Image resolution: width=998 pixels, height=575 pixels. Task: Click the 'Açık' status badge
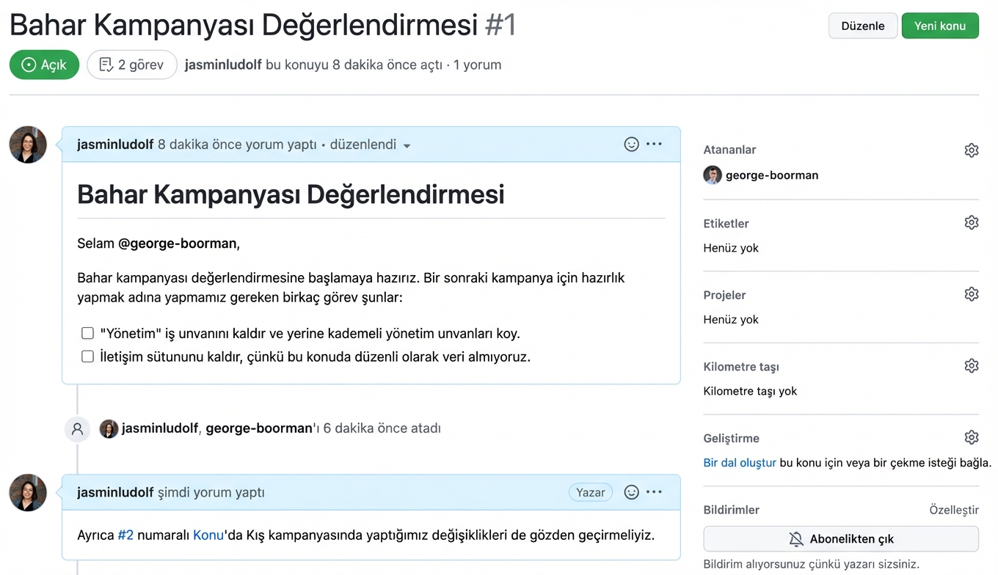click(44, 65)
